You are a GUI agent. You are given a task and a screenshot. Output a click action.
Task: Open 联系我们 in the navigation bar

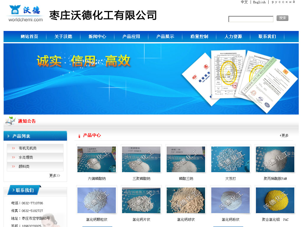click(x=267, y=37)
